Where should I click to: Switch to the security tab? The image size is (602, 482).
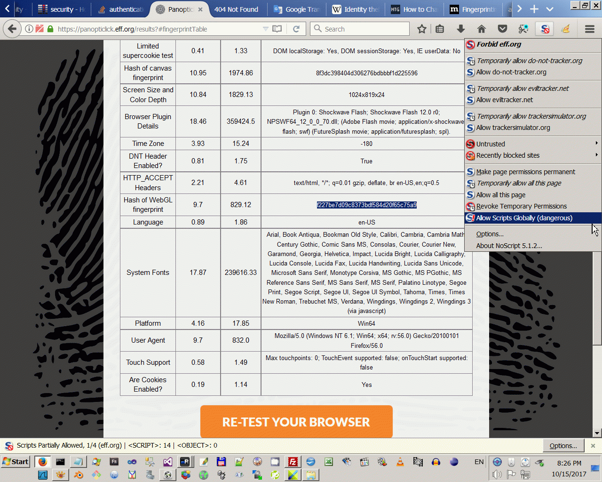coord(62,9)
